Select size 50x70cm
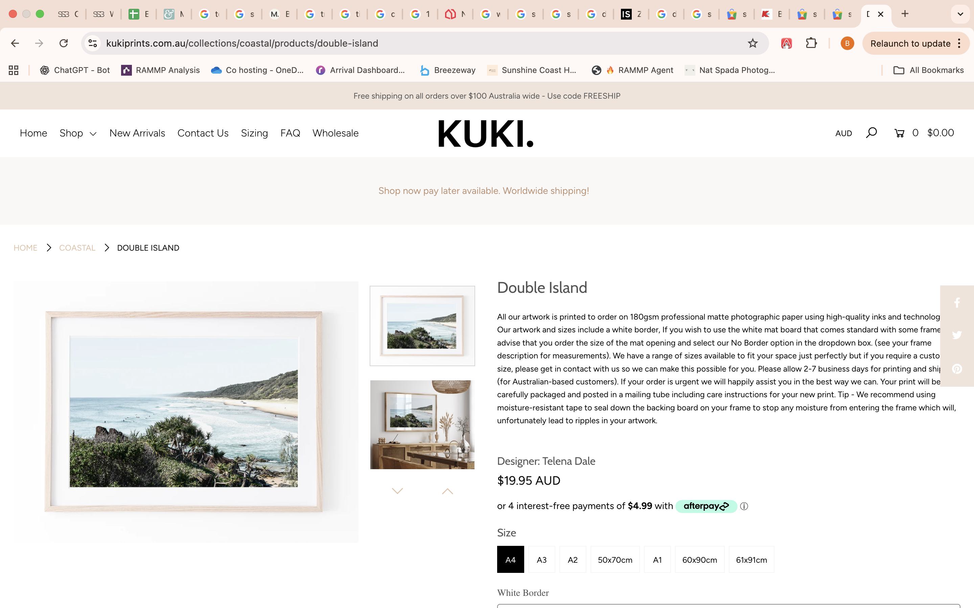 coord(614,559)
